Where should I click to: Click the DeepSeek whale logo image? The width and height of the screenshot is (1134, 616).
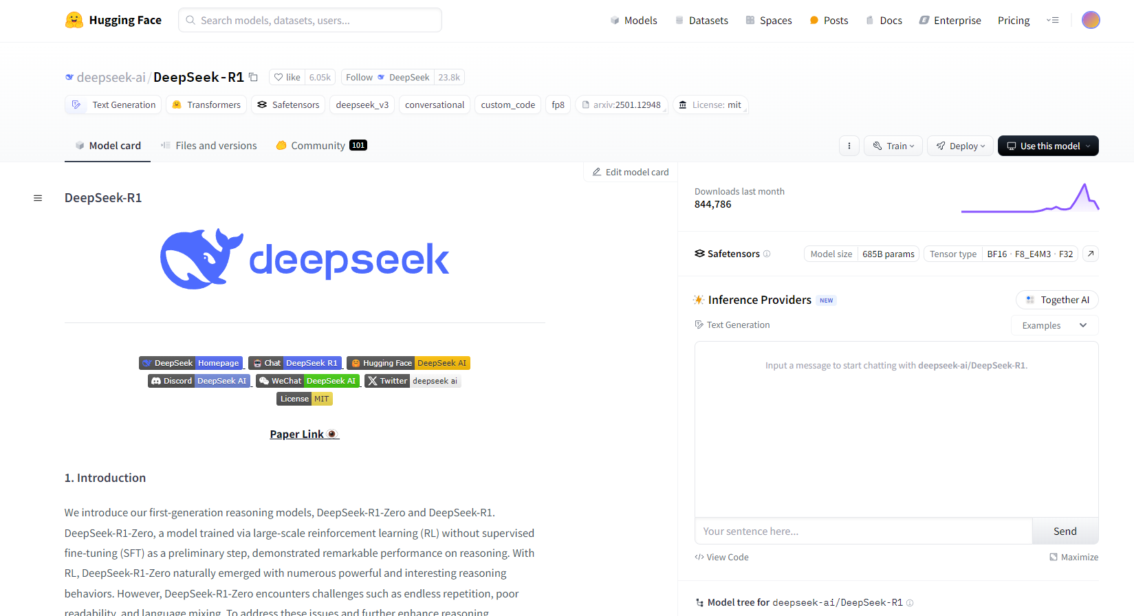tap(305, 259)
